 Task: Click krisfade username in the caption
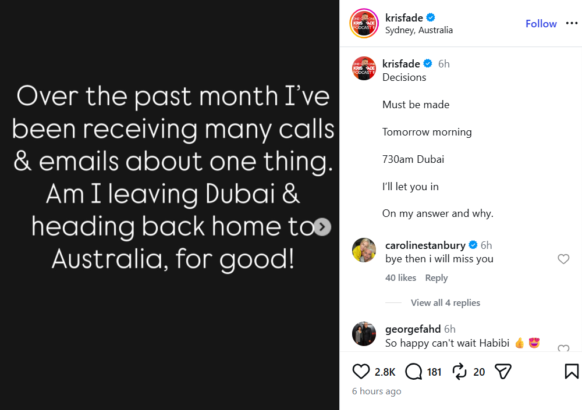401,64
